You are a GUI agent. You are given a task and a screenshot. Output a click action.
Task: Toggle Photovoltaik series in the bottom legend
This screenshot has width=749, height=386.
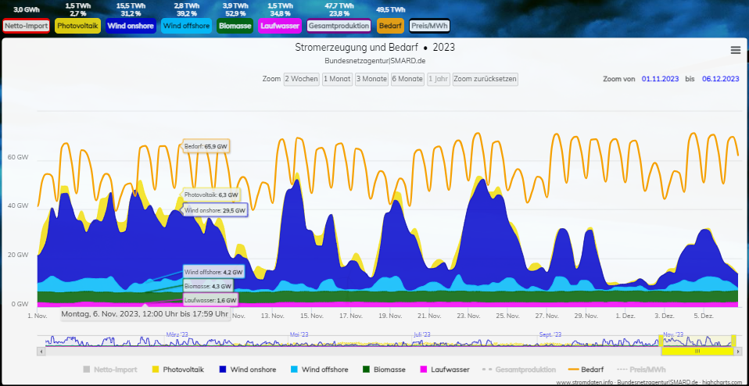click(182, 370)
